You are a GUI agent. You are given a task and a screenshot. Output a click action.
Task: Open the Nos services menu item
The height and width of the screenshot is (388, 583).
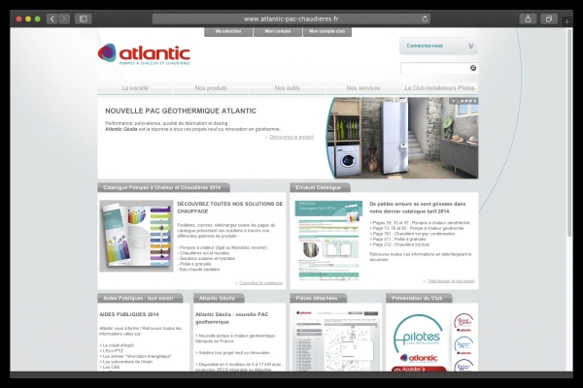tap(362, 88)
